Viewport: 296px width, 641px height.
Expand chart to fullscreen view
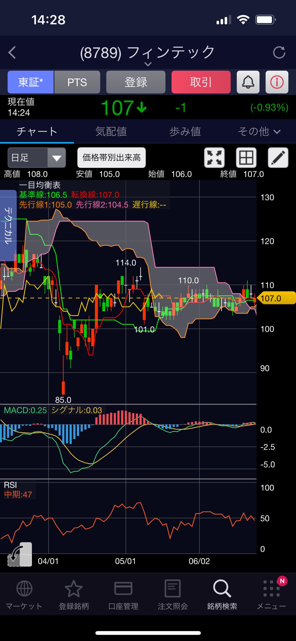[214, 157]
